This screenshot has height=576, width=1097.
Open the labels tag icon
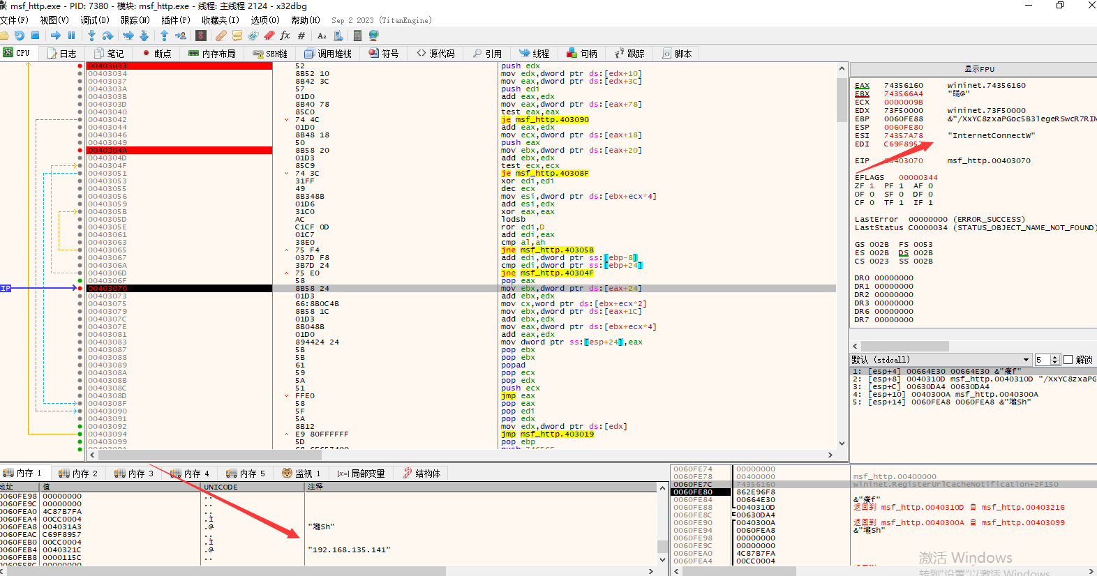[253, 36]
